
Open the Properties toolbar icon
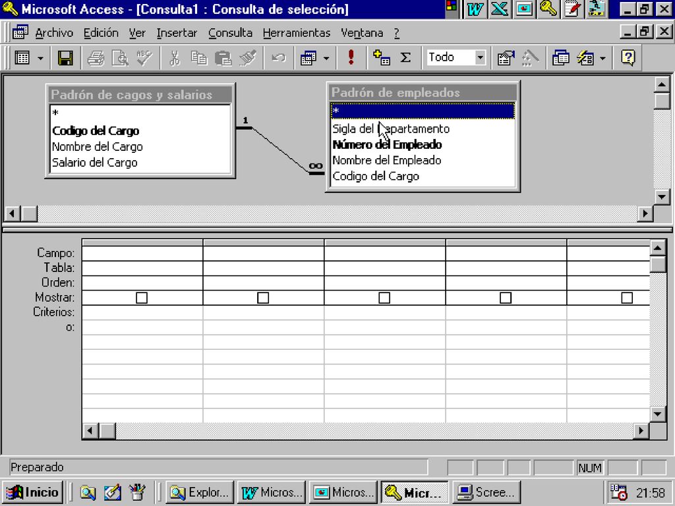[506, 58]
